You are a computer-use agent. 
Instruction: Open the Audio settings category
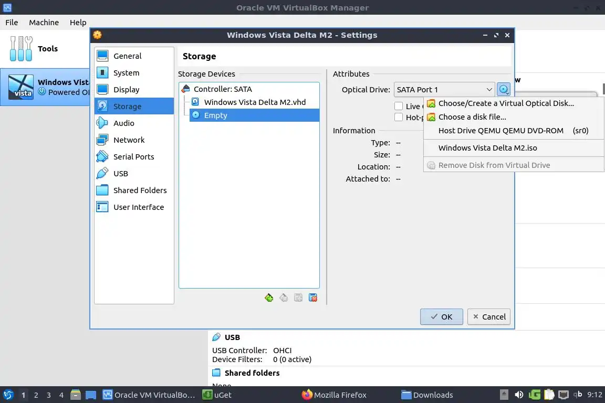tap(134, 123)
